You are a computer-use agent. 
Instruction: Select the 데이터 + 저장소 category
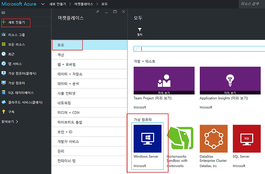click(x=89, y=74)
